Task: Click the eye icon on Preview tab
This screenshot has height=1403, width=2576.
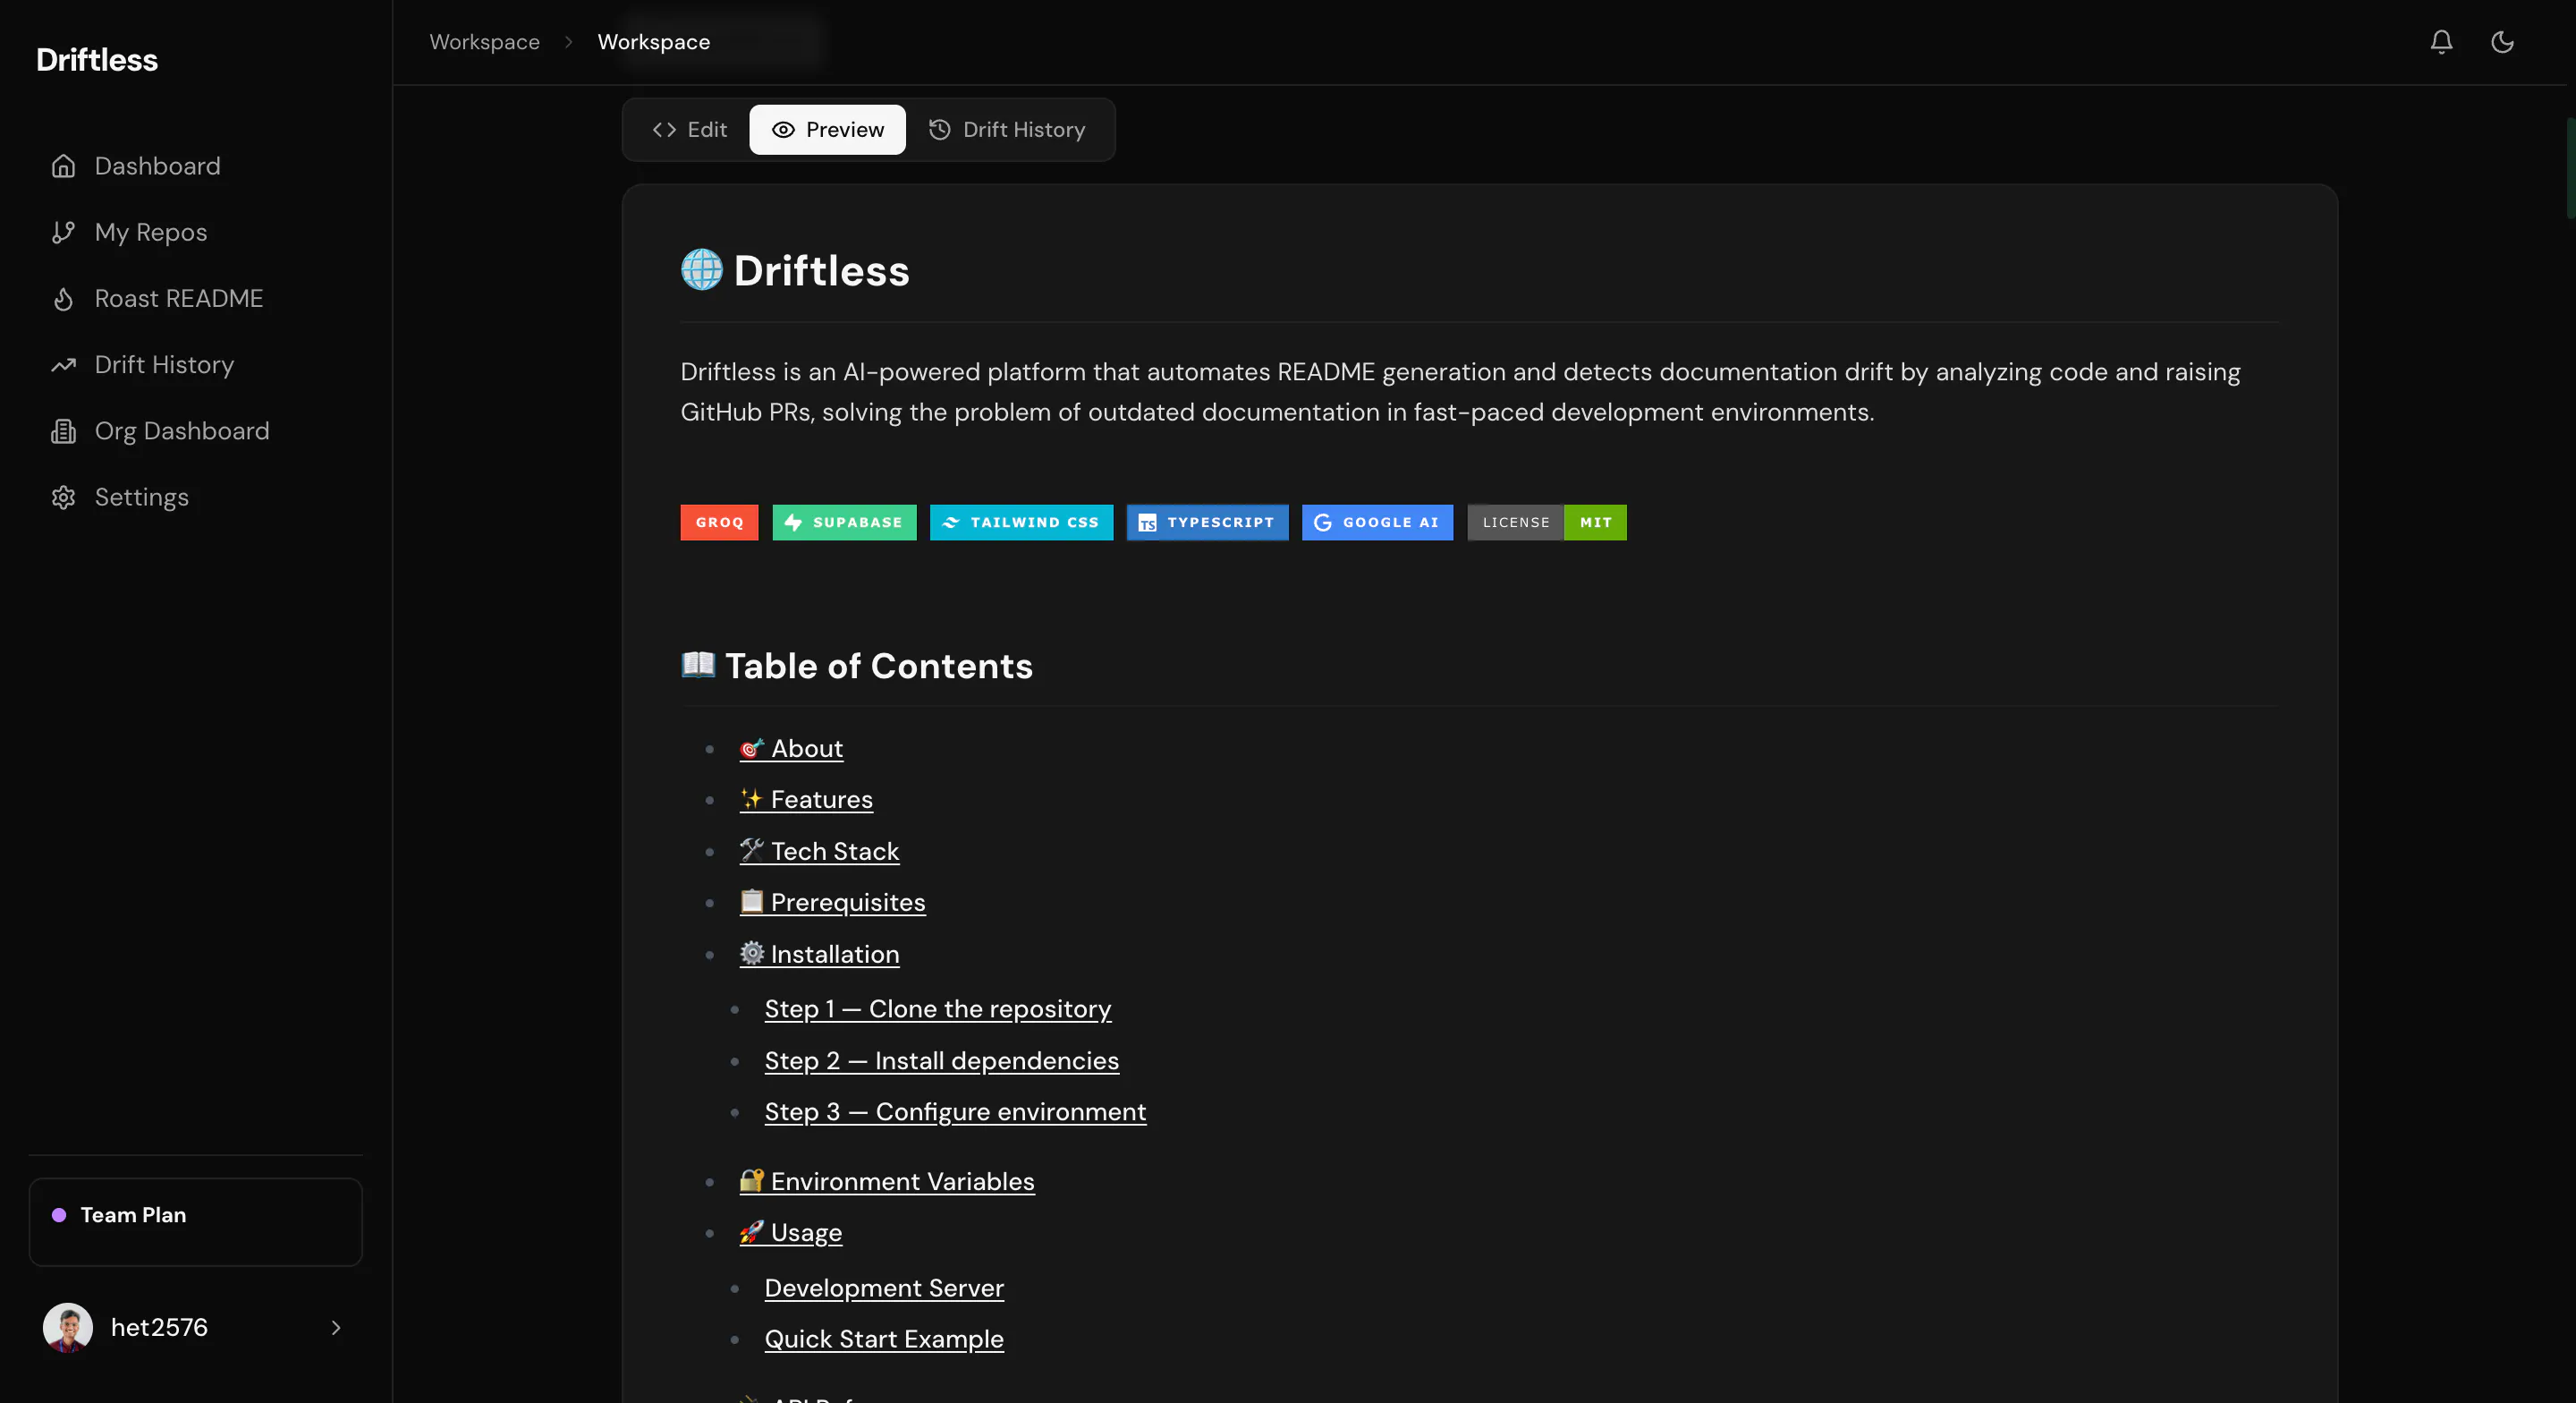Action: coord(783,130)
